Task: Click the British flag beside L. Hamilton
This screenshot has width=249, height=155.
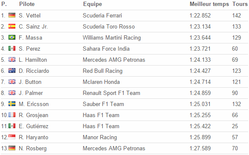Action: tap(12, 60)
